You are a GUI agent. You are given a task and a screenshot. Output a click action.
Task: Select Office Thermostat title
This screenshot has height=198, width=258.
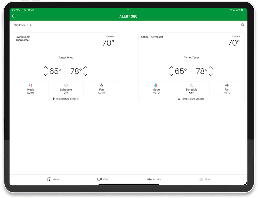pos(152,37)
